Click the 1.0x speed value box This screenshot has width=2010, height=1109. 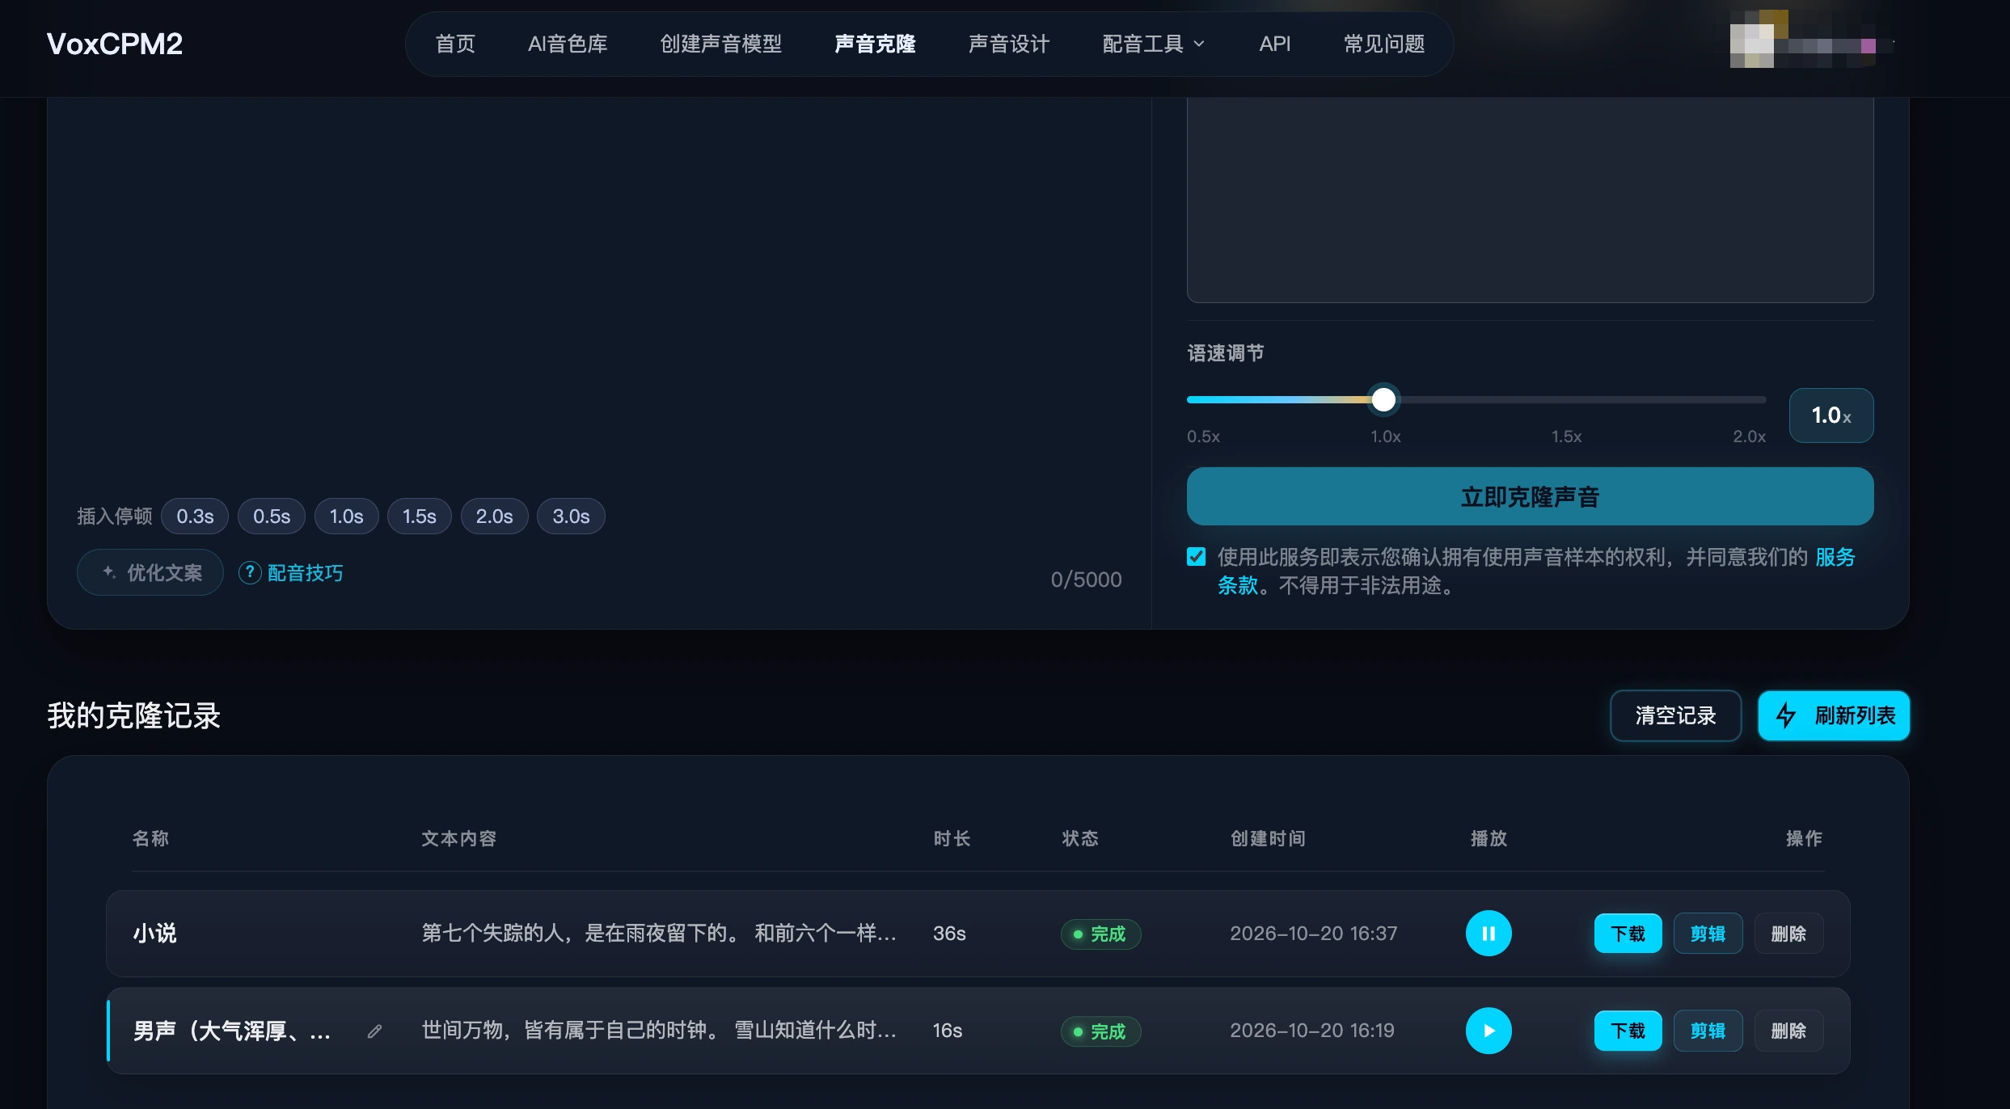click(x=1831, y=415)
